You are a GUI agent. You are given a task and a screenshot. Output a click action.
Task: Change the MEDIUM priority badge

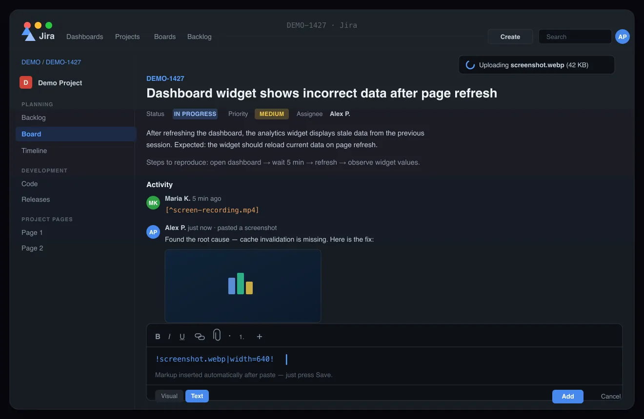click(272, 114)
